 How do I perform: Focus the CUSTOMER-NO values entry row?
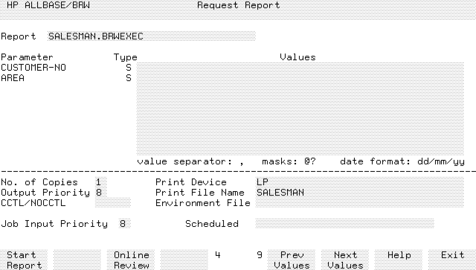[300, 68]
